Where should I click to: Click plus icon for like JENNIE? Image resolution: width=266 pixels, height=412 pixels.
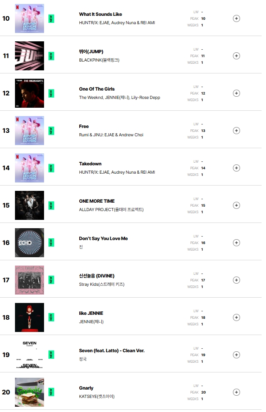[236, 317]
